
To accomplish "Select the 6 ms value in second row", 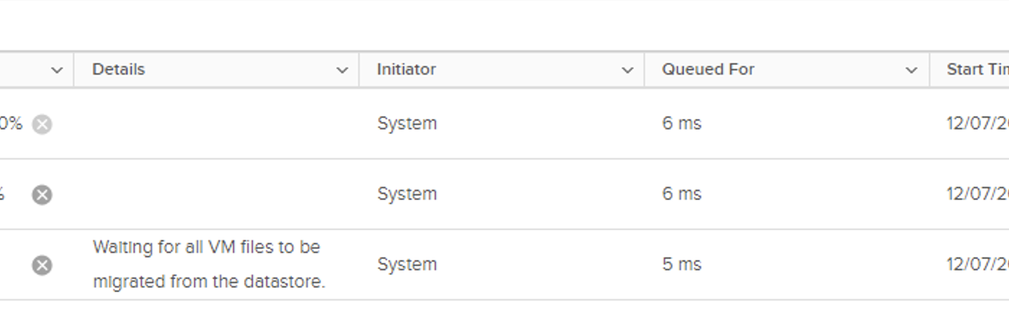I will click(x=682, y=194).
